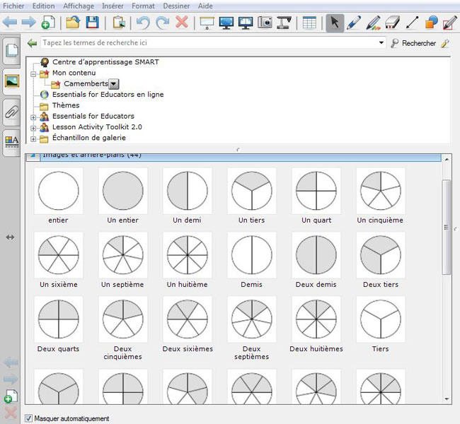Expand the Lesson Activity Toolkit 2.0 node
This screenshot has width=460, height=424.
point(33,127)
